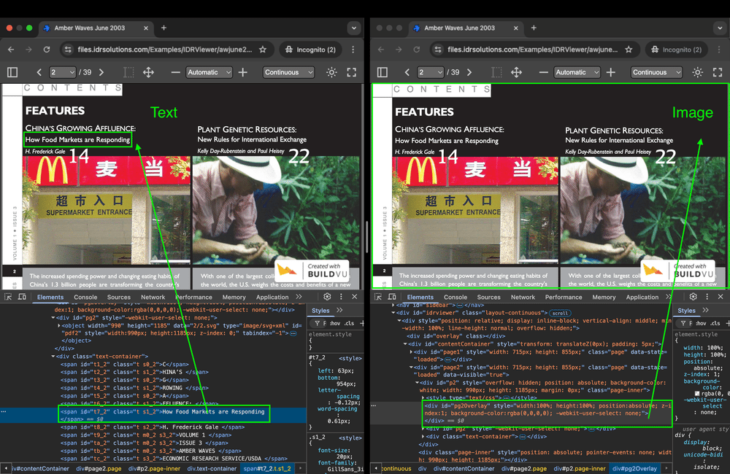Collapse the div id idrviewer node in the right DevTools
The width and height of the screenshot is (730, 474).
coord(394,313)
